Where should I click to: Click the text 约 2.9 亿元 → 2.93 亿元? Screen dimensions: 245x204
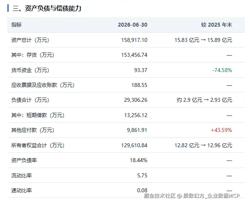point(204,100)
